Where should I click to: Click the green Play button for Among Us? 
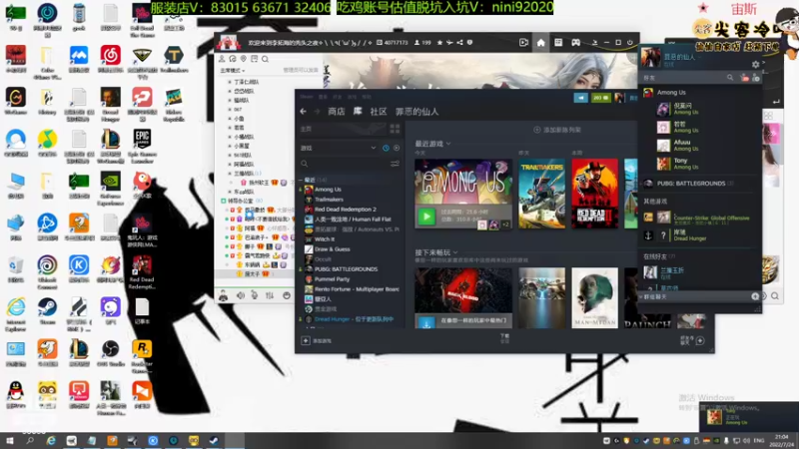point(426,217)
